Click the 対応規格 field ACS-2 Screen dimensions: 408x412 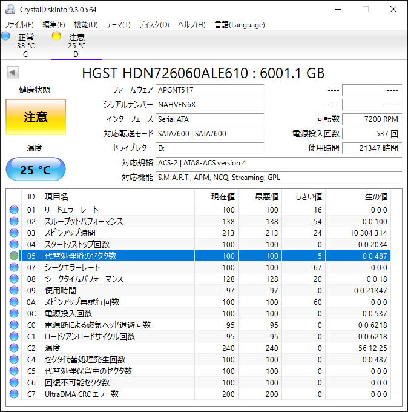[279, 163]
